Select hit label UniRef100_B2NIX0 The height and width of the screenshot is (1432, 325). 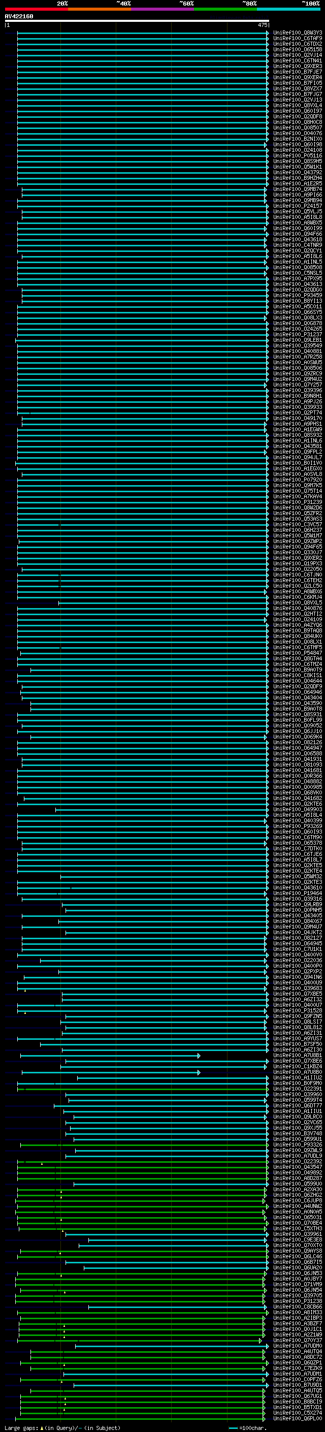click(298, 139)
